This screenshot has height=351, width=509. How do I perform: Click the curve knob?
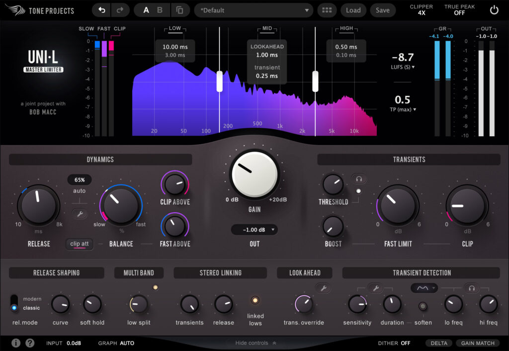pos(60,304)
